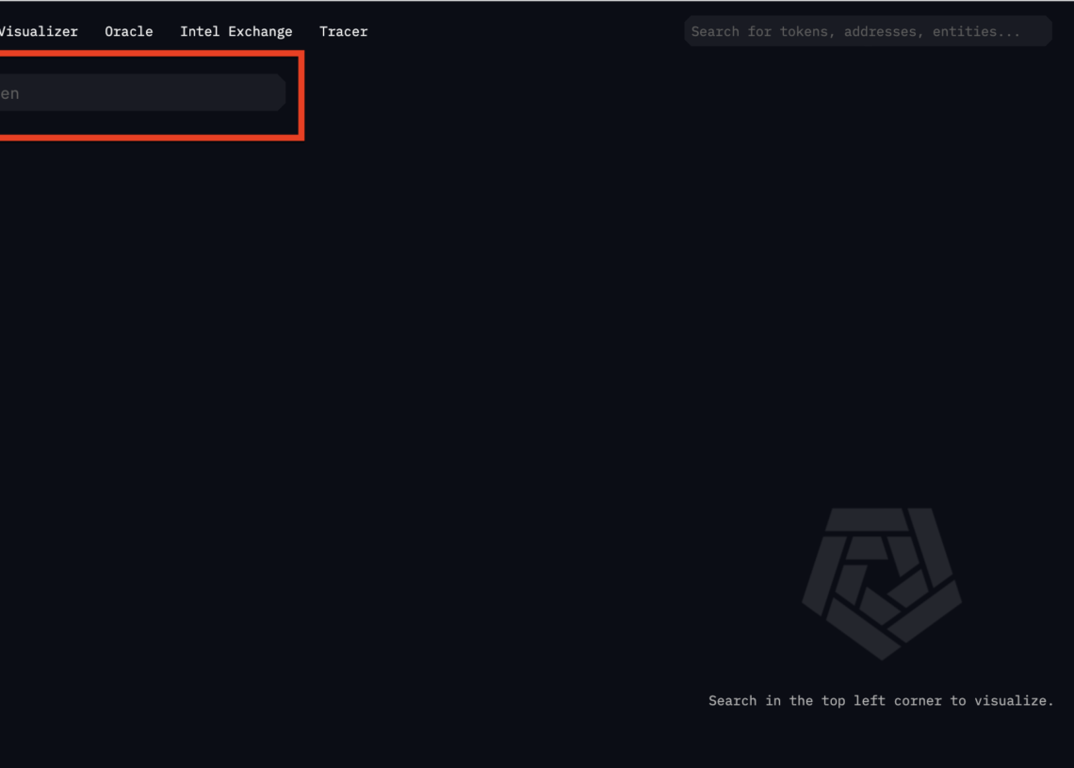The height and width of the screenshot is (768, 1074).
Task: Open the Tracer tab
Action: (343, 31)
